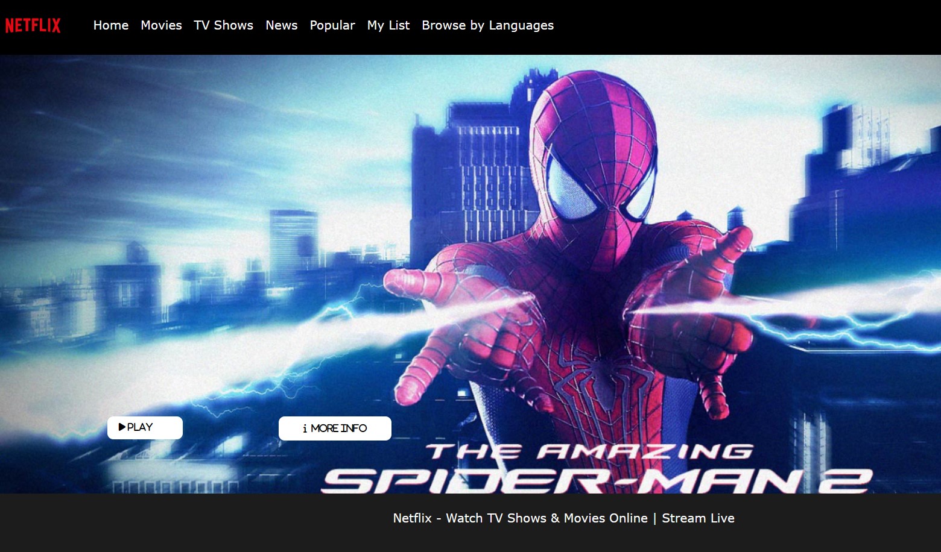Open Browse by Languages
941x552 pixels.
487,25
